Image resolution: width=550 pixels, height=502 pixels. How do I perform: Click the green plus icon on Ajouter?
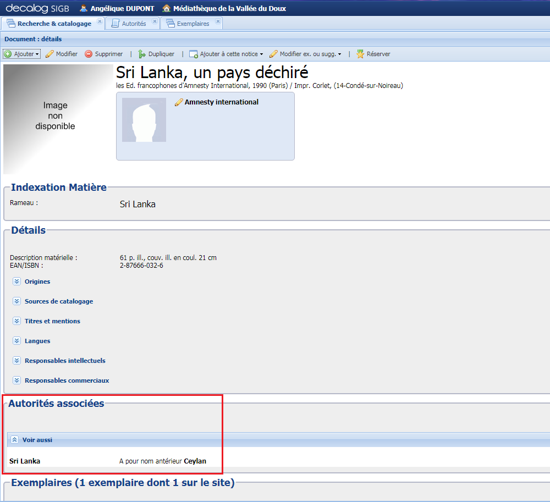tap(7, 54)
